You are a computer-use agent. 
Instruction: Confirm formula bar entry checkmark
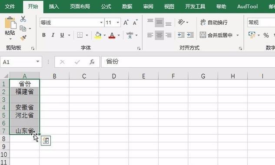pyautogui.click(x=77, y=62)
